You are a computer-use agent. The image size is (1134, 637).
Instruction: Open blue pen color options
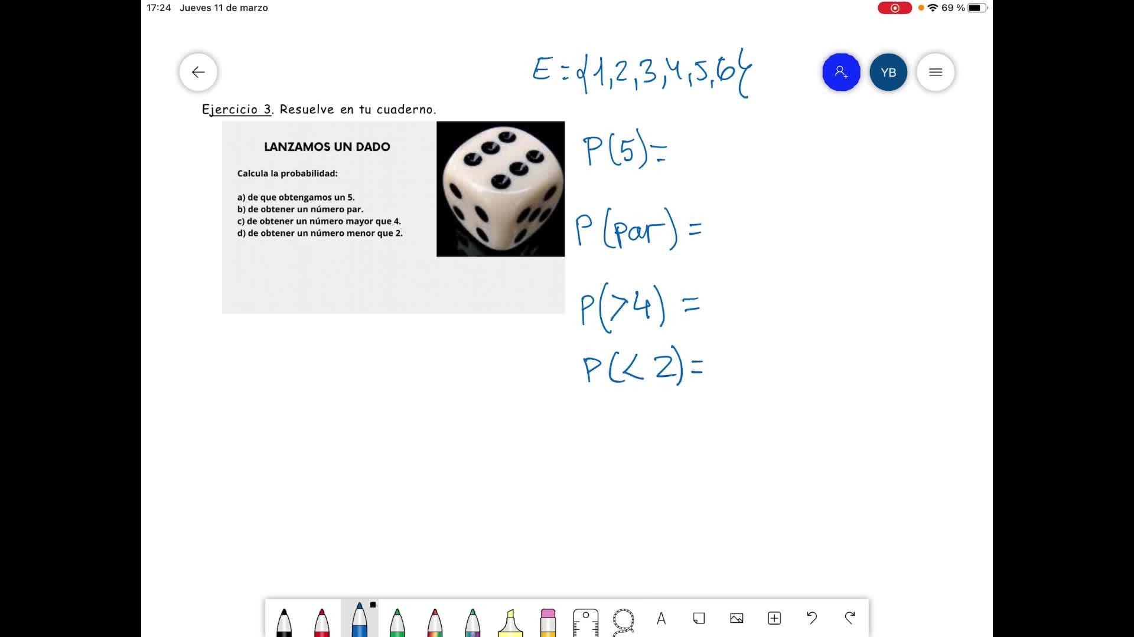pyautogui.click(x=360, y=619)
